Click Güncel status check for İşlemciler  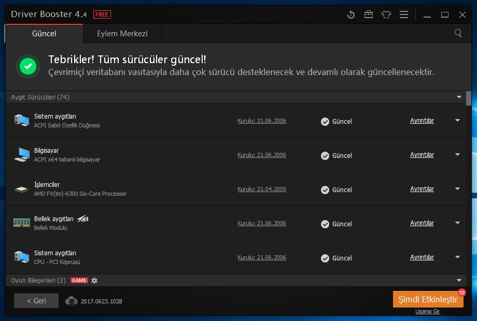(325, 190)
